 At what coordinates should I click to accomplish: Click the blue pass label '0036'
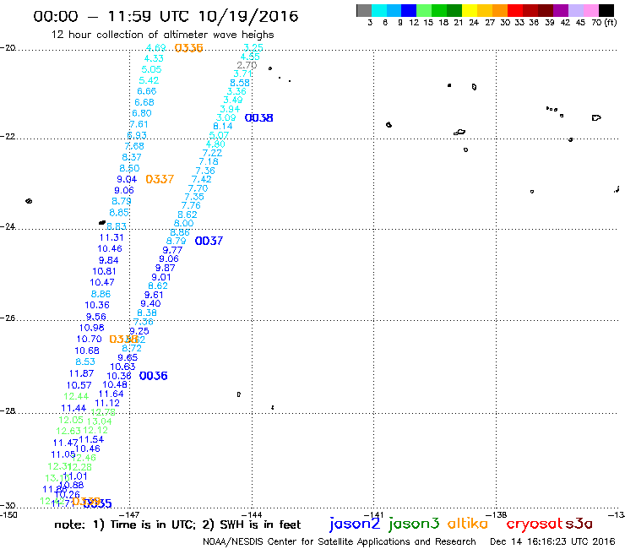(154, 376)
